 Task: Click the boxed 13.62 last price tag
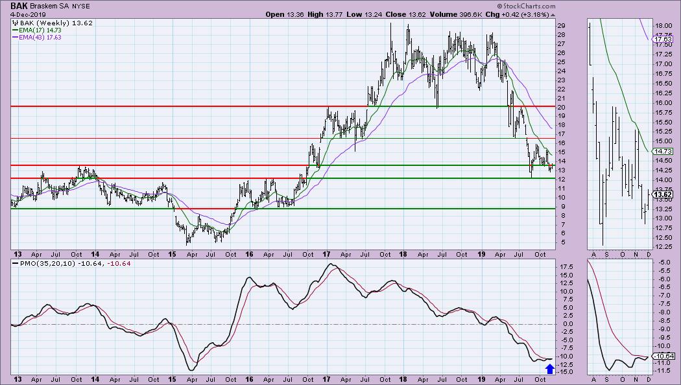pos(663,194)
